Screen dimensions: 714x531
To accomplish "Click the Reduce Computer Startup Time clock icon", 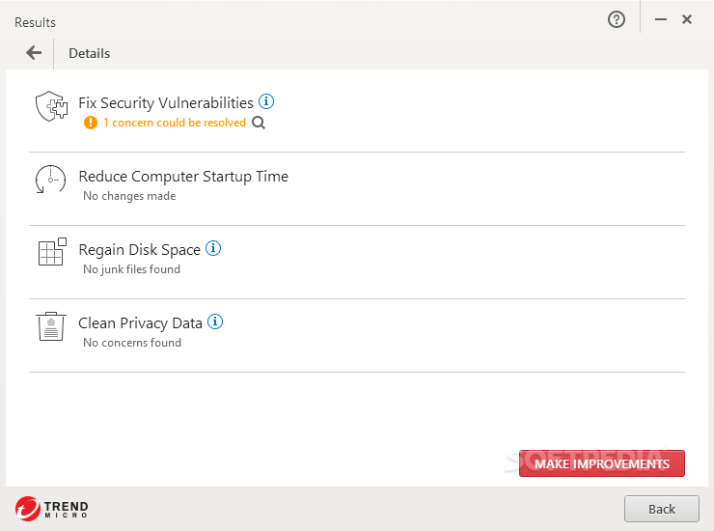I will pyautogui.click(x=50, y=180).
